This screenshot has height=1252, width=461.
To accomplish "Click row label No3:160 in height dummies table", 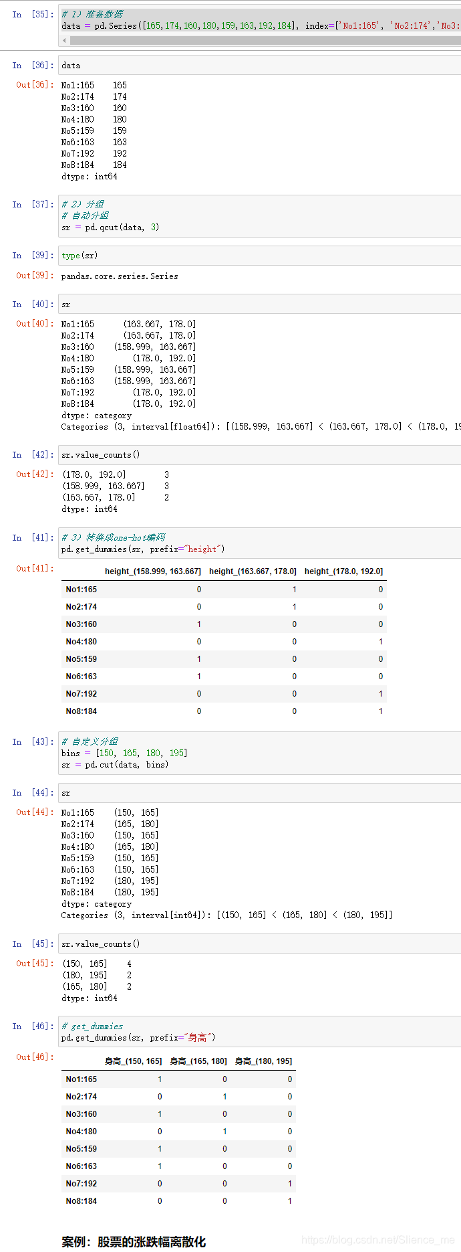I will [82, 624].
